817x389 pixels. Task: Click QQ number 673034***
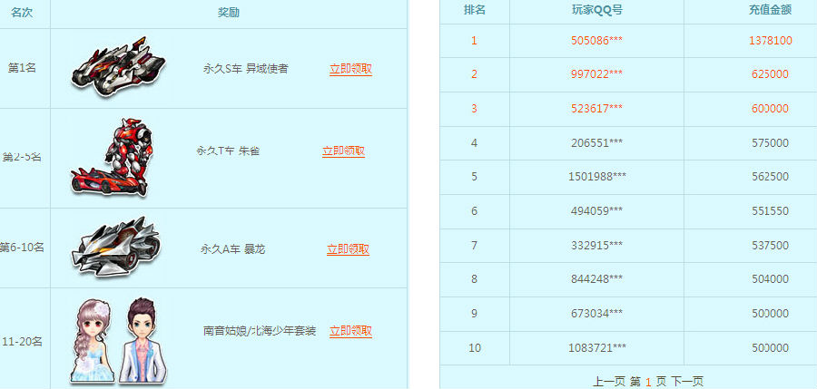tap(597, 313)
